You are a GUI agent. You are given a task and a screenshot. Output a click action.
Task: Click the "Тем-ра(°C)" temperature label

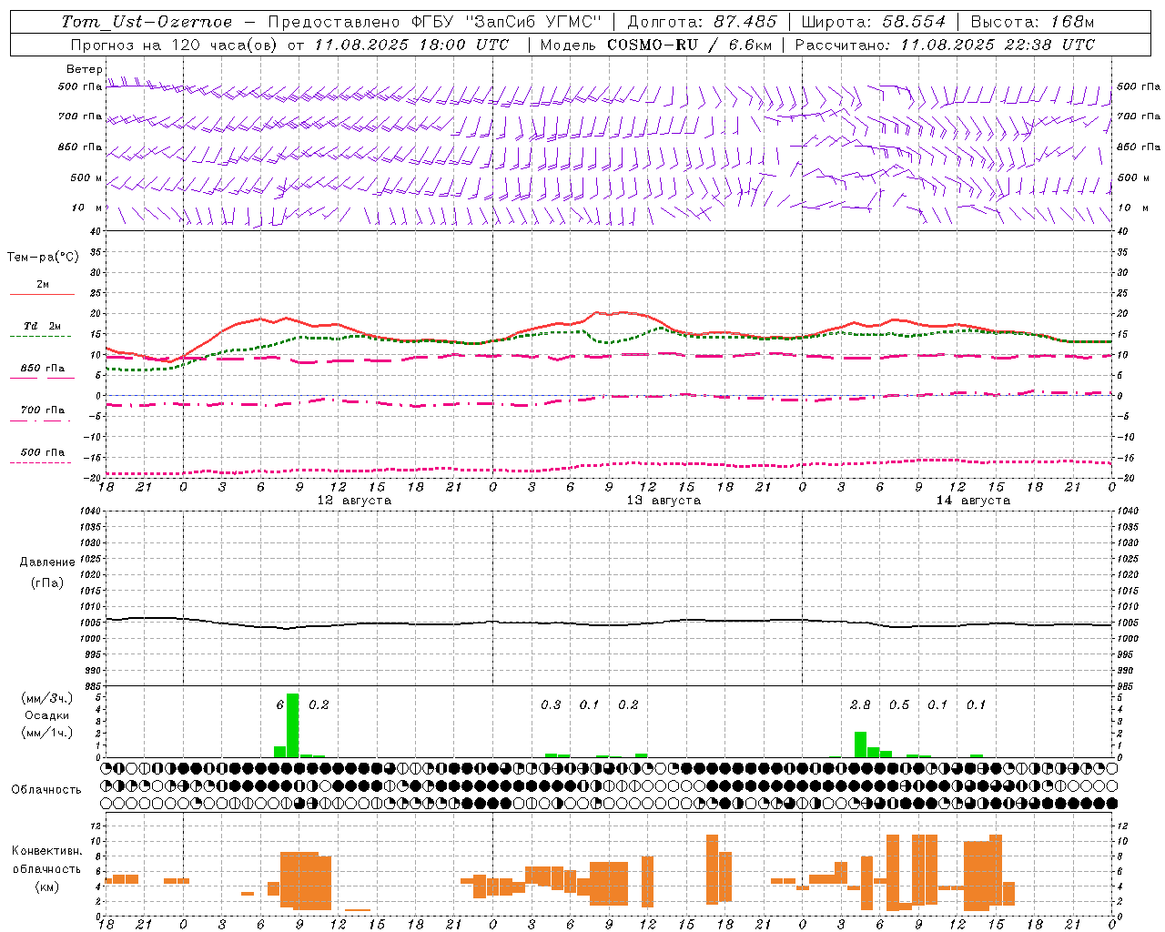(x=43, y=258)
